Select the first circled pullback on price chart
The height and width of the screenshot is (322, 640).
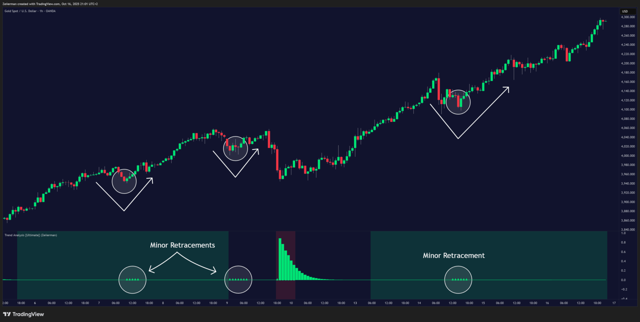pos(124,181)
